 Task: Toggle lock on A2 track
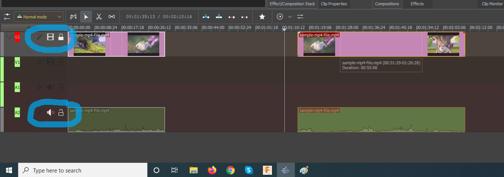coord(61,112)
